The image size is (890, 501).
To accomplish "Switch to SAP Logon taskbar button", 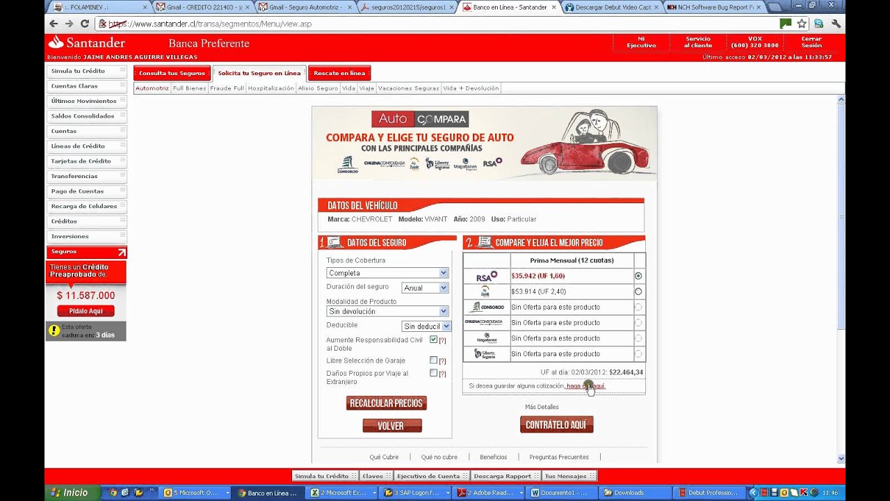I will pos(414,493).
